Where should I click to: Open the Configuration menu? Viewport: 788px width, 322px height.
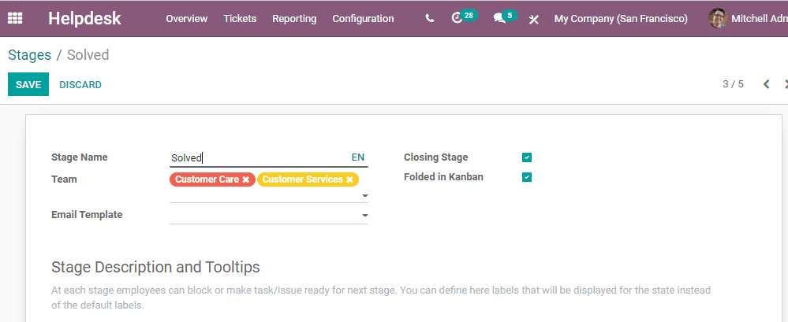pos(363,19)
